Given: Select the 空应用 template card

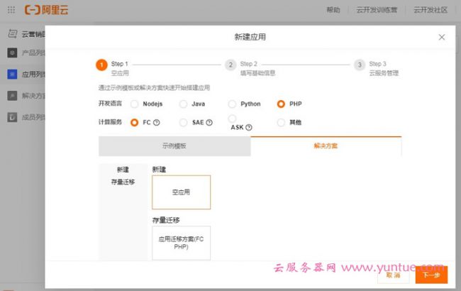Looking at the screenshot, I should (x=181, y=192).
